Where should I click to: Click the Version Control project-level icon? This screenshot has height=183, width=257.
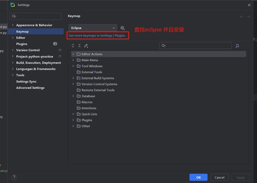[60, 50]
